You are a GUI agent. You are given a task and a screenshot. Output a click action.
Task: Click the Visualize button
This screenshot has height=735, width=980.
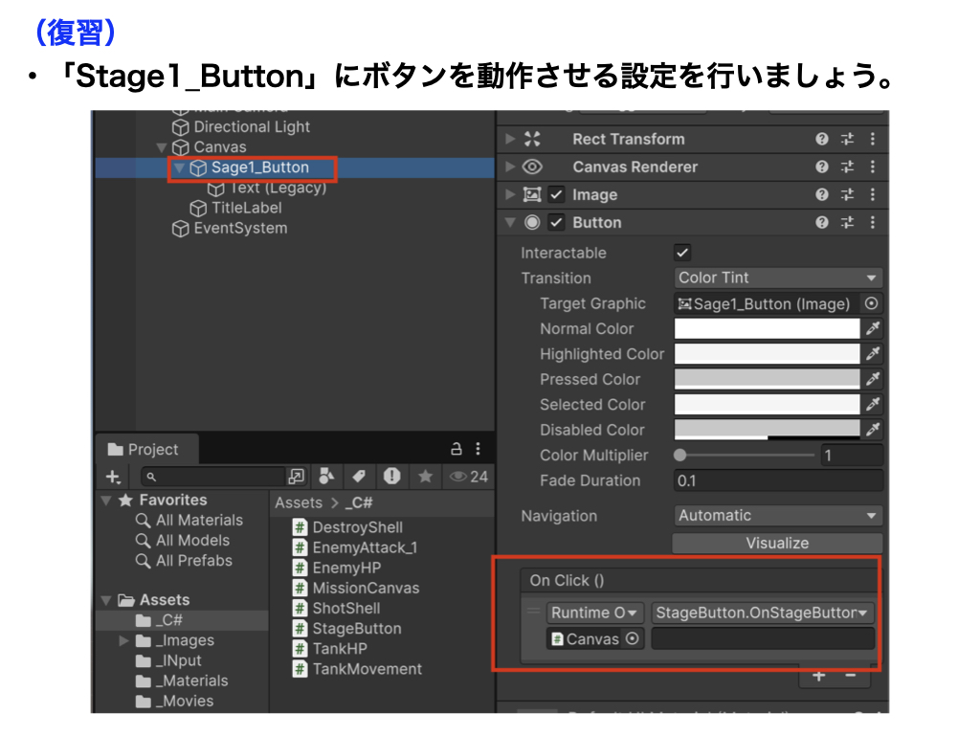[x=777, y=544]
